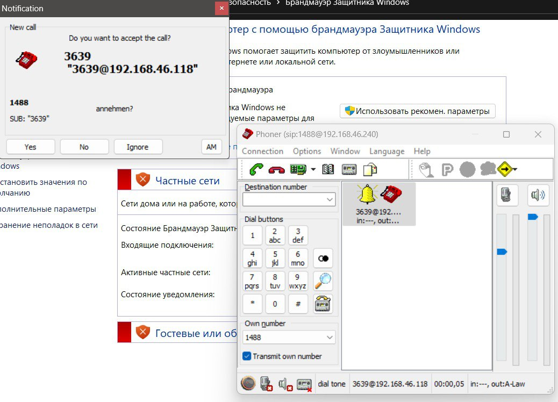Click the star dial button
This screenshot has width=558, height=402.
coord(253,304)
